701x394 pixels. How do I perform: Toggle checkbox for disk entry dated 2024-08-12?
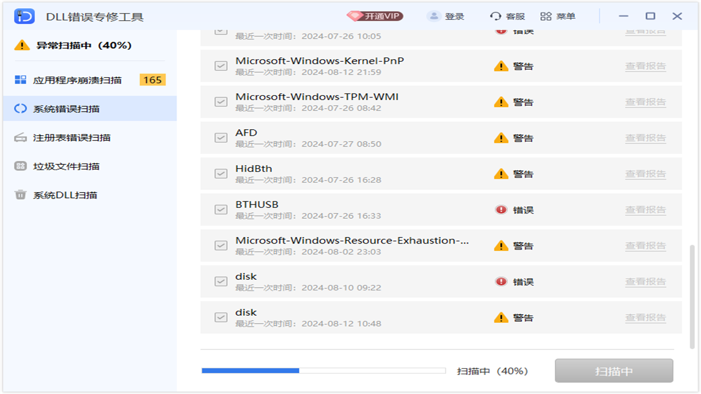(x=221, y=317)
